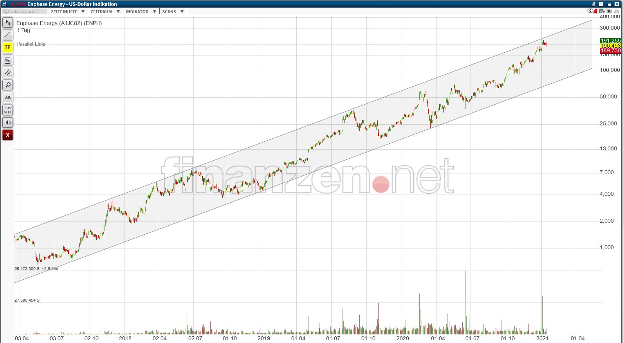Click the chart icon in the title bar
This screenshot has height=343, width=624.
pyautogui.click(x=4, y=4)
